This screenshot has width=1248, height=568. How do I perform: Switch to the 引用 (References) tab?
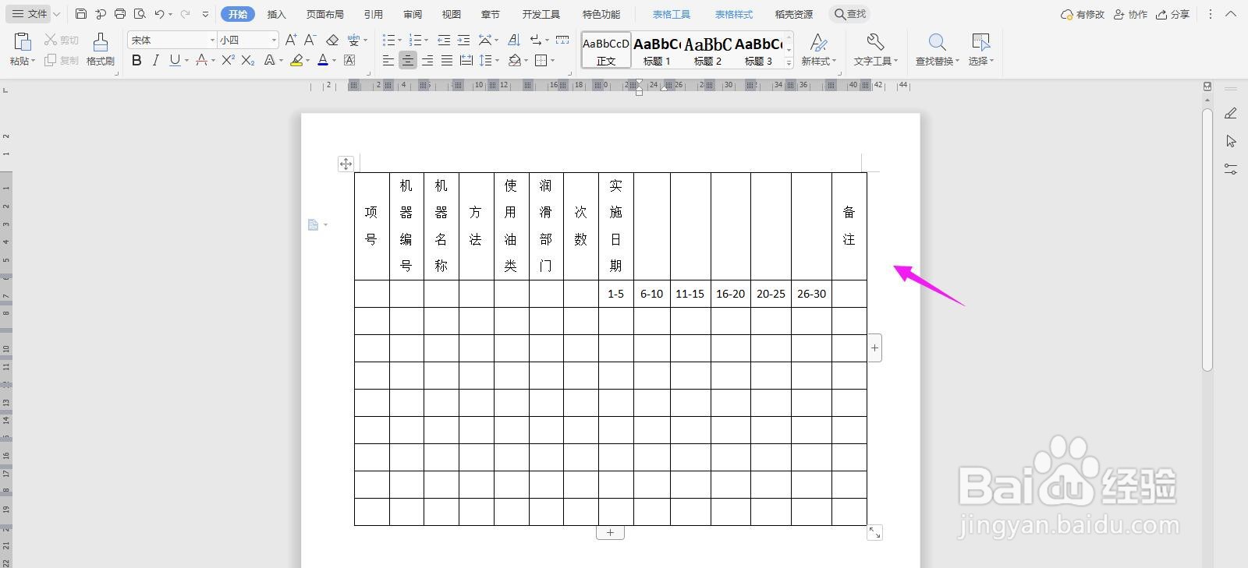(374, 14)
